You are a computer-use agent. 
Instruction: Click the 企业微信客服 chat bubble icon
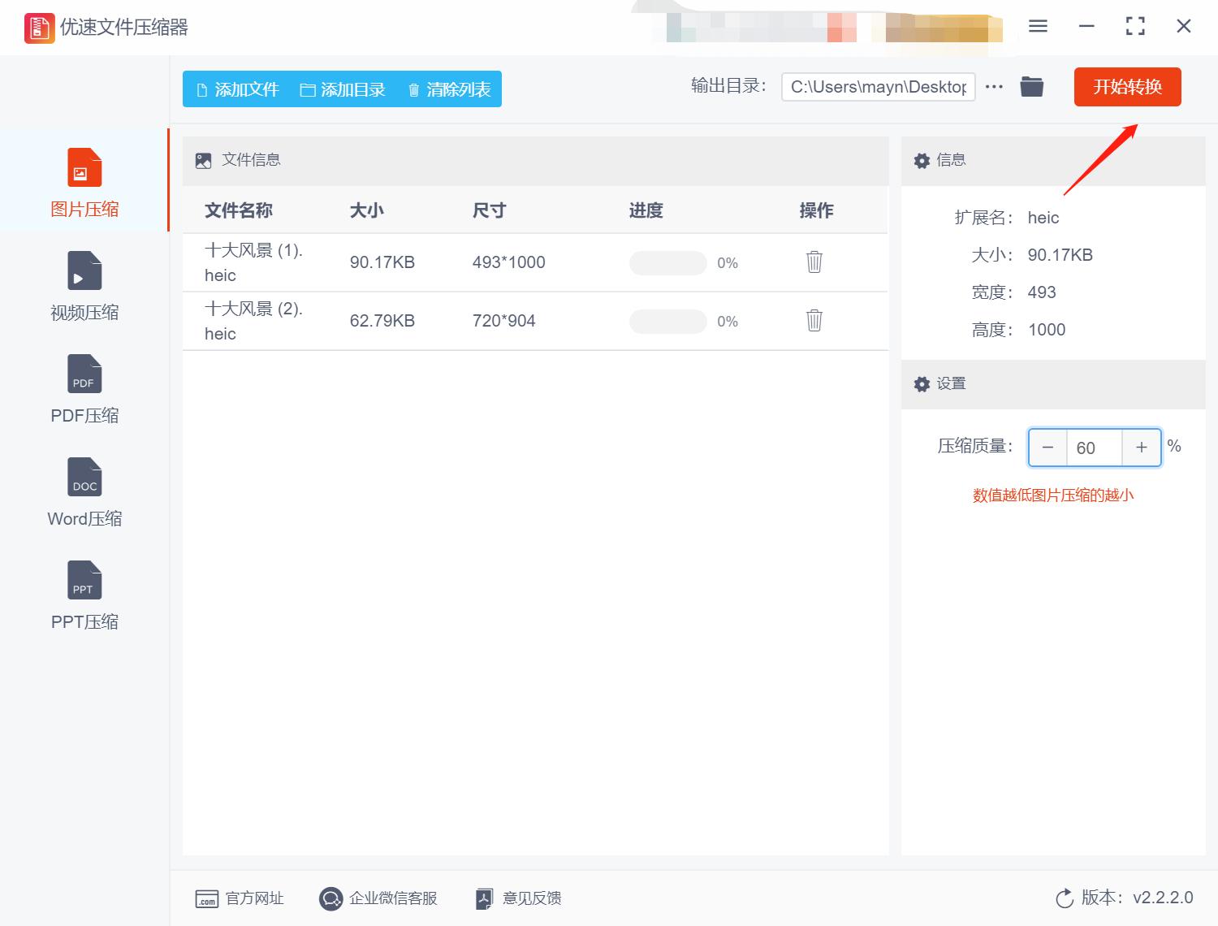[x=330, y=898]
